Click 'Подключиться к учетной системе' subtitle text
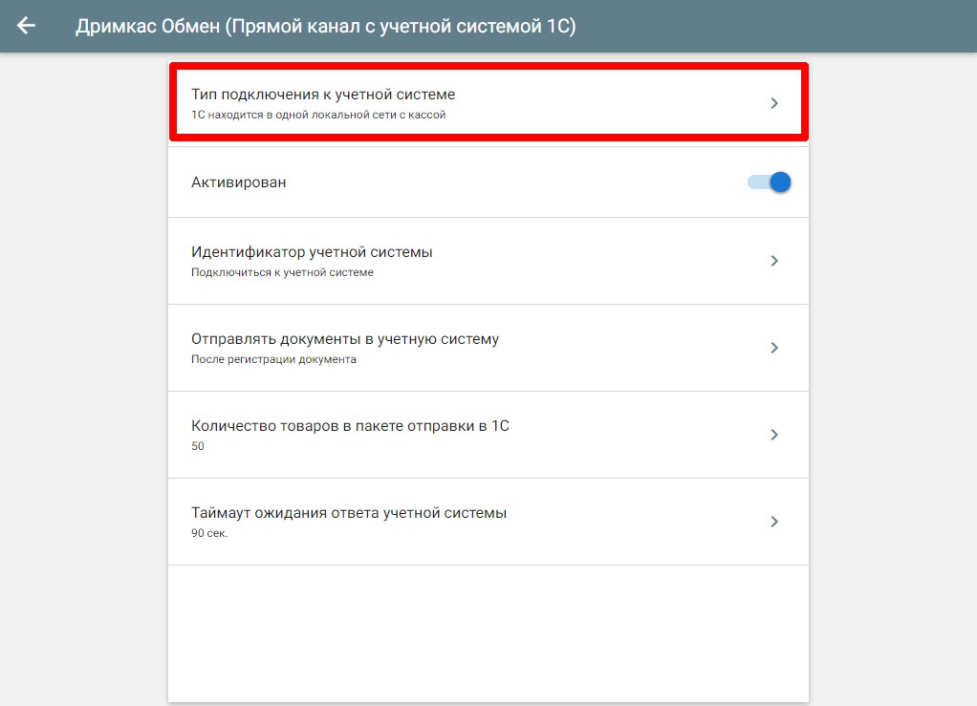 pos(282,272)
